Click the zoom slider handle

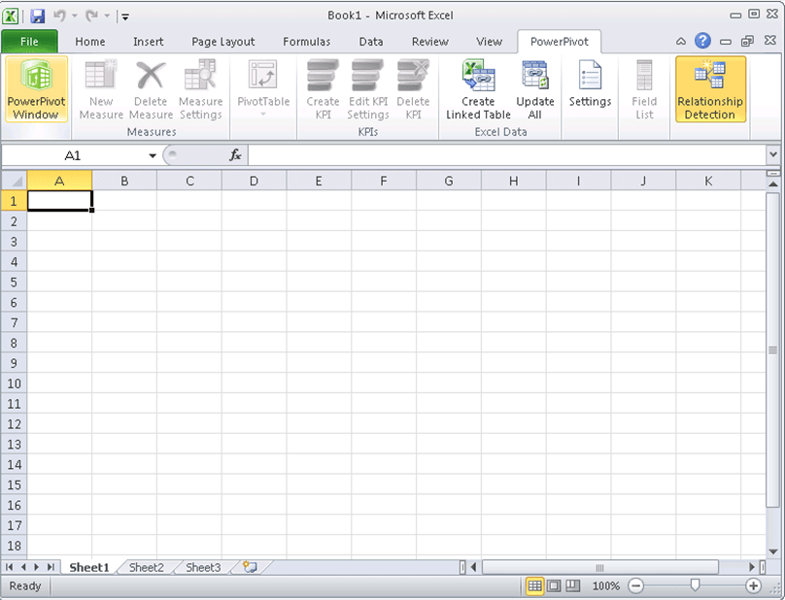click(695, 586)
